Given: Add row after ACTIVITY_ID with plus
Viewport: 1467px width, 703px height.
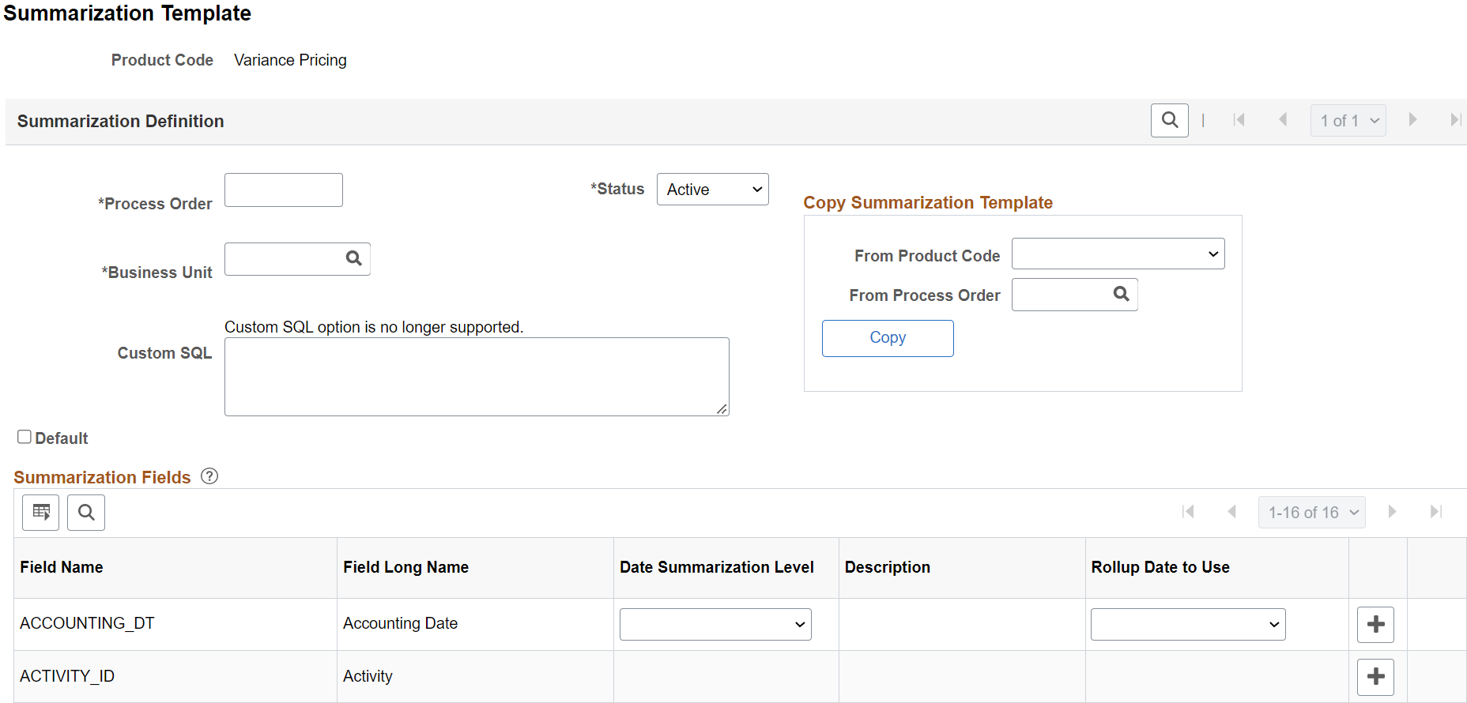Looking at the screenshot, I should tap(1375, 677).
